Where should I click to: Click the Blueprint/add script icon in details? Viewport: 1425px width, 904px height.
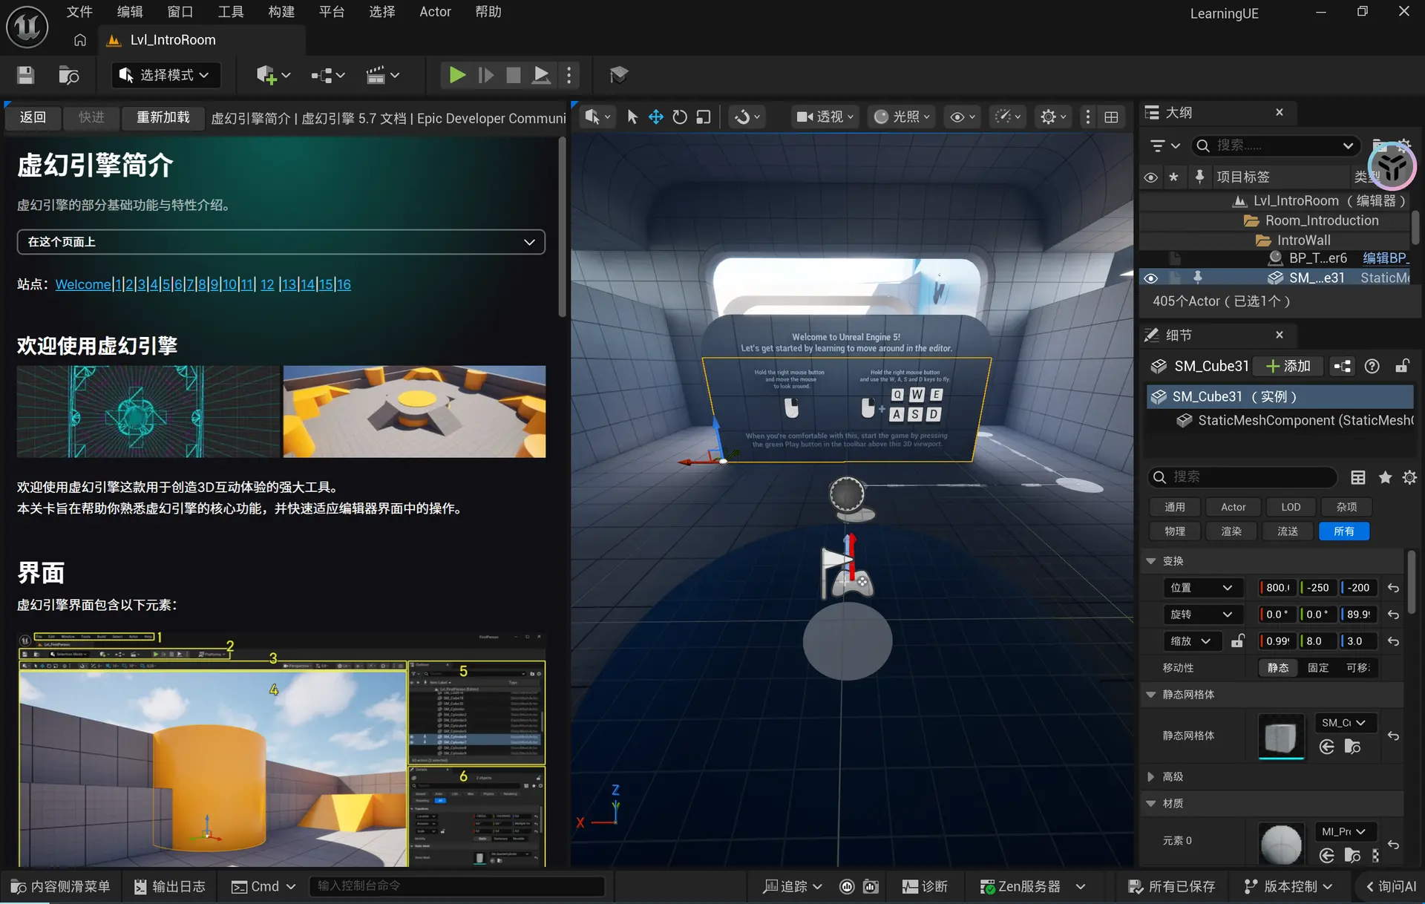coord(1342,366)
